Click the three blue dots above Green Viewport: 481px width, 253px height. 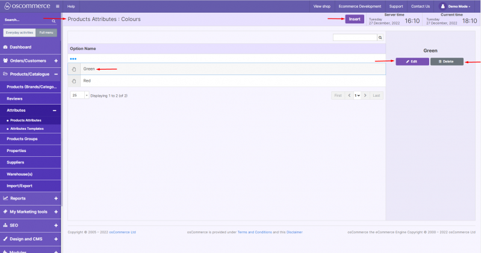coord(73,58)
